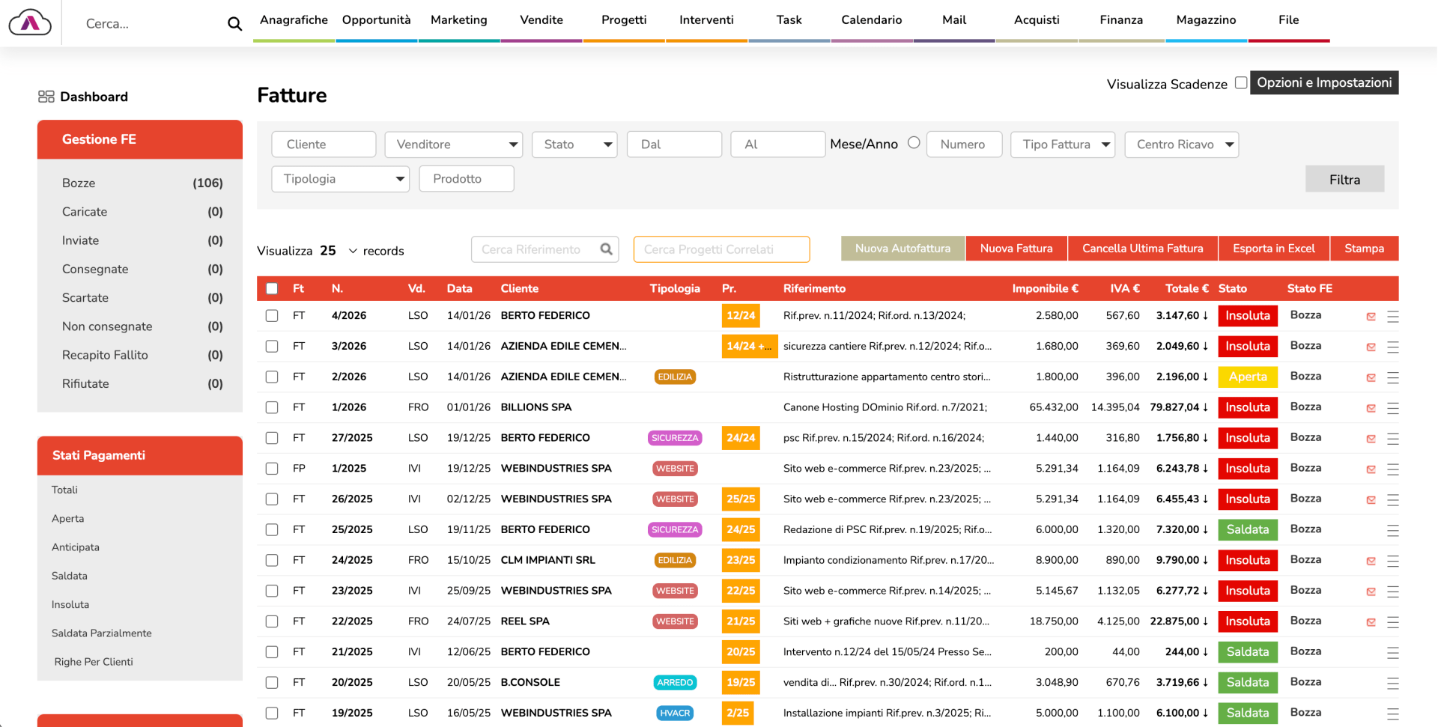Select the Mese/Anno radio button

(x=914, y=143)
